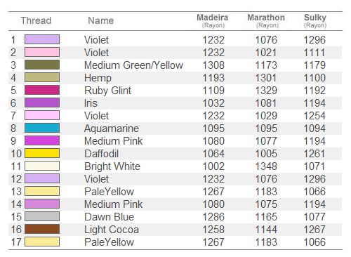The height and width of the screenshot is (257, 351).
Task: Click the Bright White color swatch
Action: (42, 166)
